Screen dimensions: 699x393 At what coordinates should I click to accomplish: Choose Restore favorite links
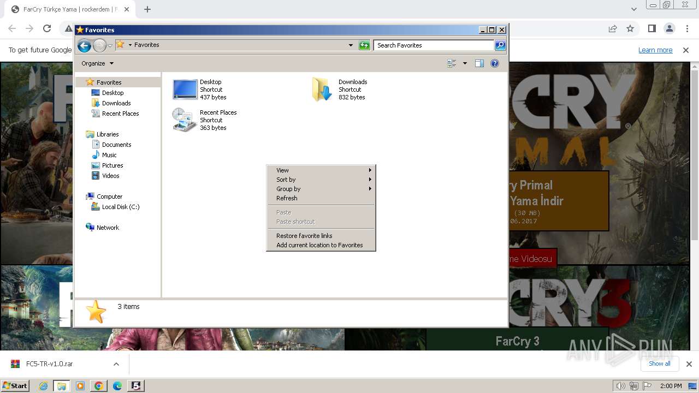321,236
